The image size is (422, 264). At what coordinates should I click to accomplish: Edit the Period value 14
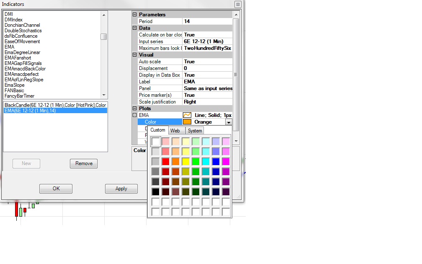tap(207, 21)
